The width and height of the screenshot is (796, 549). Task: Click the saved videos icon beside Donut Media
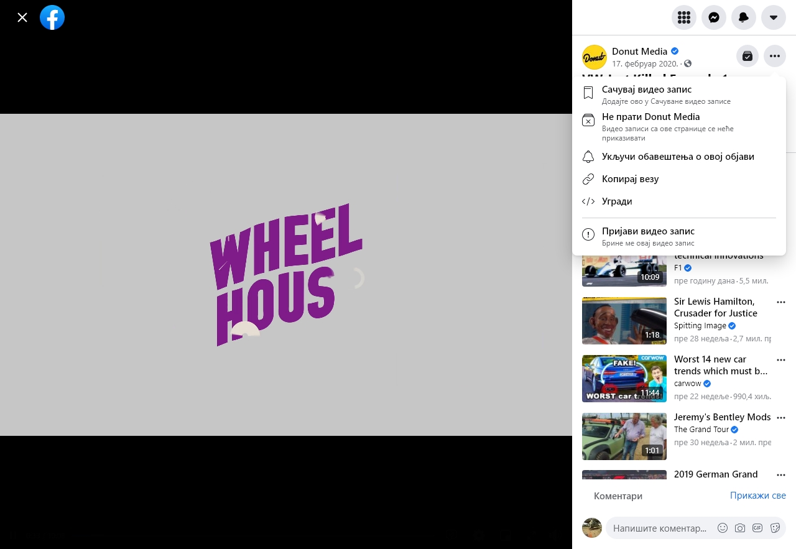click(x=747, y=56)
